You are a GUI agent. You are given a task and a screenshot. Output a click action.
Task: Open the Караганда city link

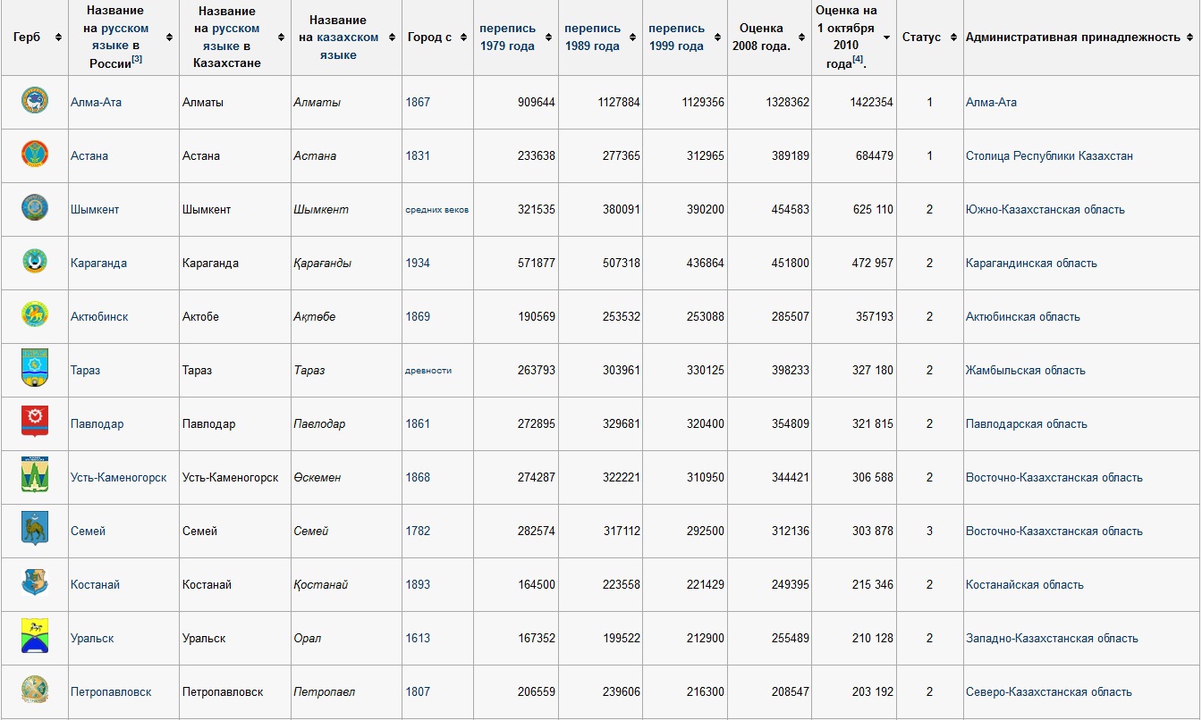(98, 263)
